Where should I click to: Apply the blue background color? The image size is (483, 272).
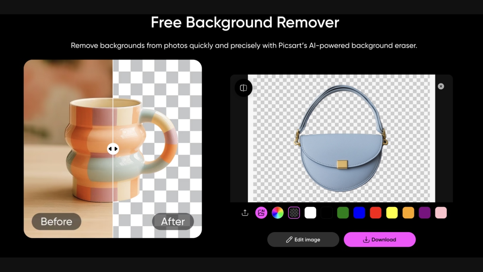pyautogui.click(x=359, y=212)
